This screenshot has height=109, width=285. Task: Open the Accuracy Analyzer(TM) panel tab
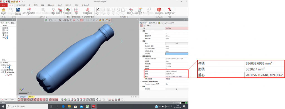click(166, 23)
